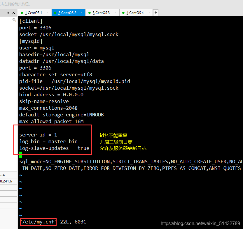
Task: Close the session manager side panel
Action: pyautogui.click(x=14, y=13)
